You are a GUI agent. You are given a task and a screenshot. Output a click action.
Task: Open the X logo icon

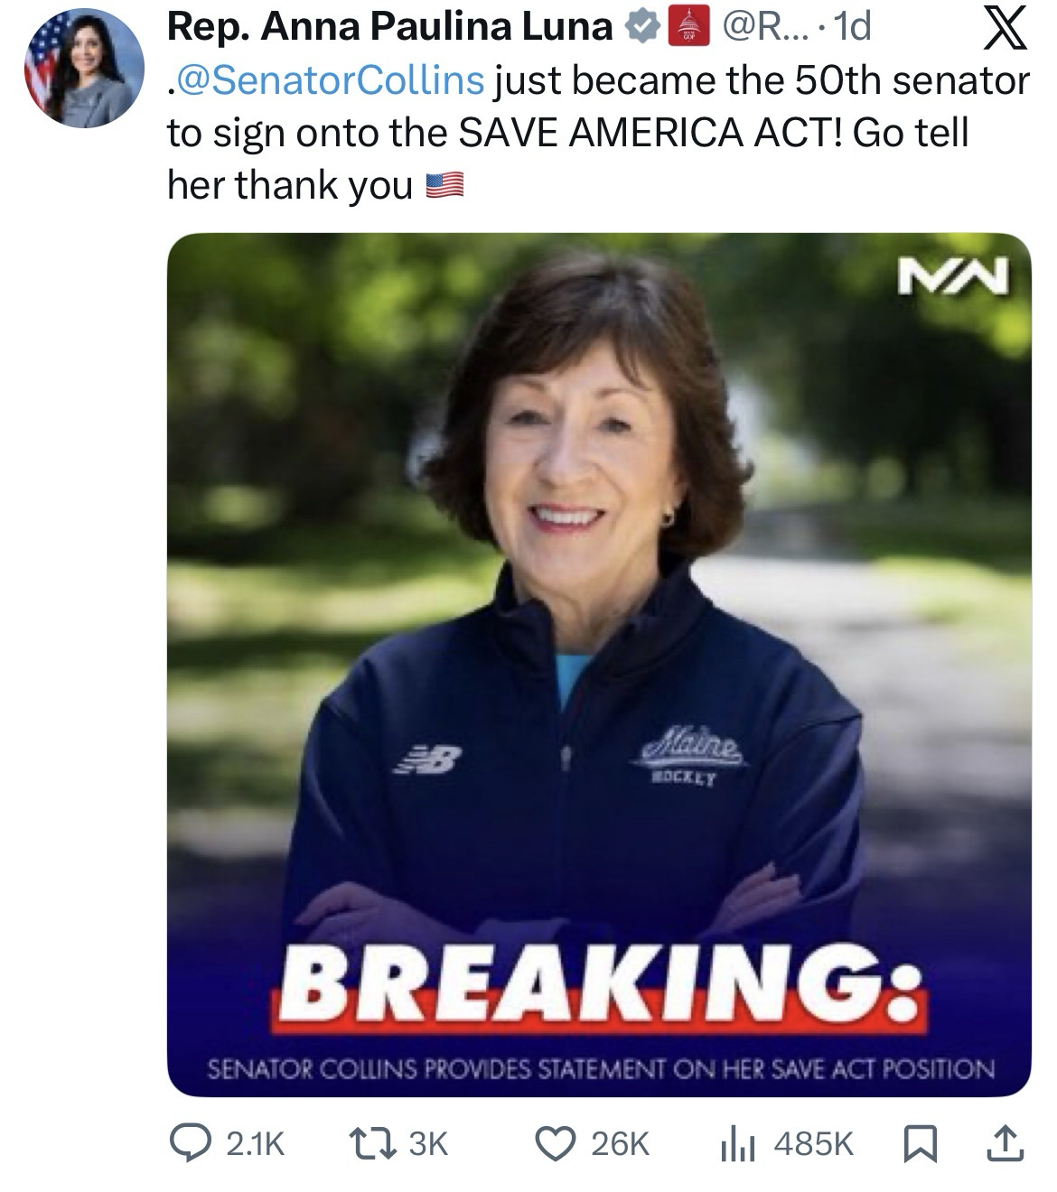click(x=1006, y=28)
